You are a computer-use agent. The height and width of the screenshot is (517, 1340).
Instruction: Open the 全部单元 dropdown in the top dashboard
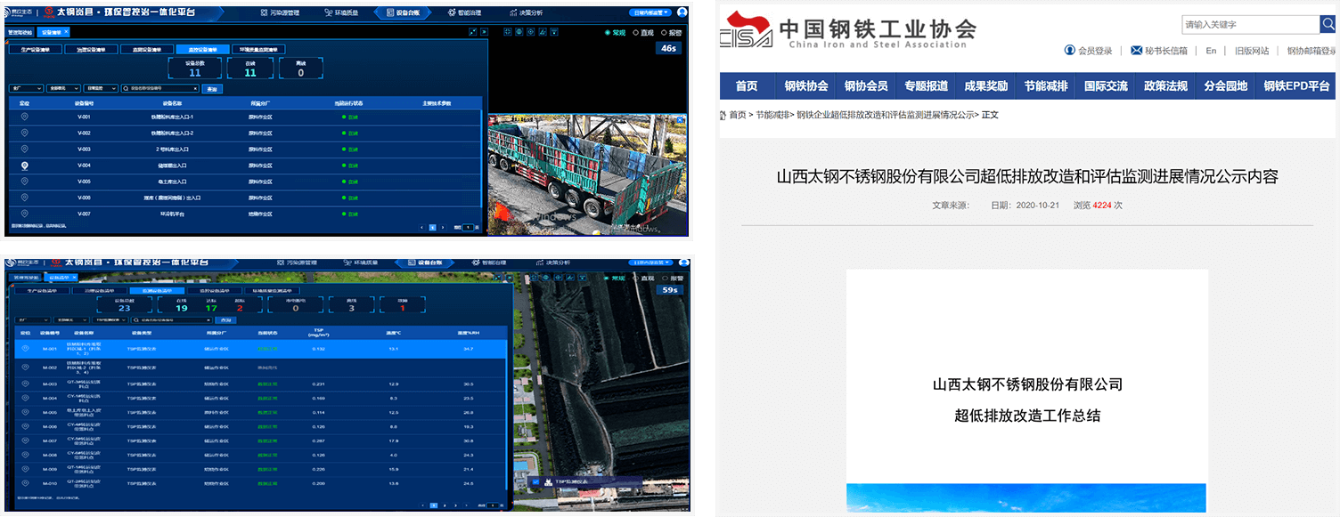[62, 89]
